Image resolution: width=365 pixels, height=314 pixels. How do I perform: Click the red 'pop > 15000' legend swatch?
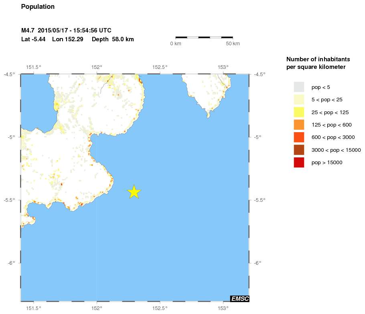click(299, 162)
